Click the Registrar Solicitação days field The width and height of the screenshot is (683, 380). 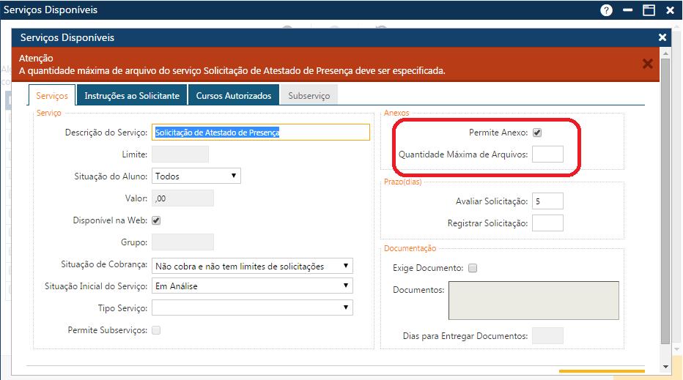pyautogui.click(x=547, y=223)
